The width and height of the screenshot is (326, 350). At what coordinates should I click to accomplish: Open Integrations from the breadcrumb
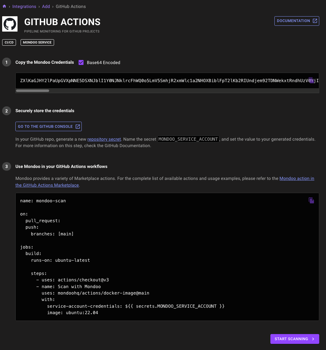(24, 6)
